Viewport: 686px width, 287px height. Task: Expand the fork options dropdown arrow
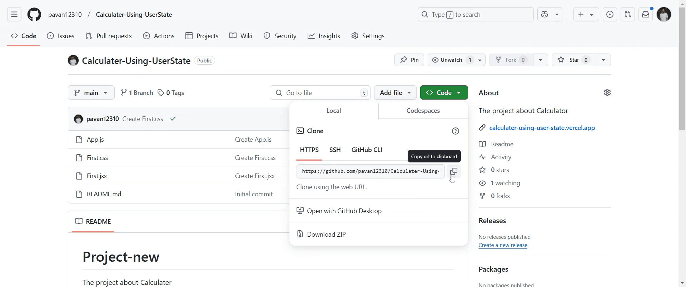tap(541, 60)
